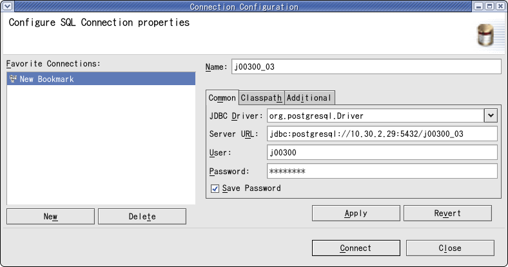Image resolution: width=508 pixels, height=267 pixels.
Task: Click into the Server URL field
Action: [382, 134]
